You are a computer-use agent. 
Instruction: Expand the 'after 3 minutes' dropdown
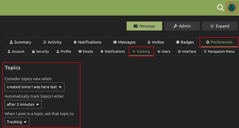(x=23, y=104)
